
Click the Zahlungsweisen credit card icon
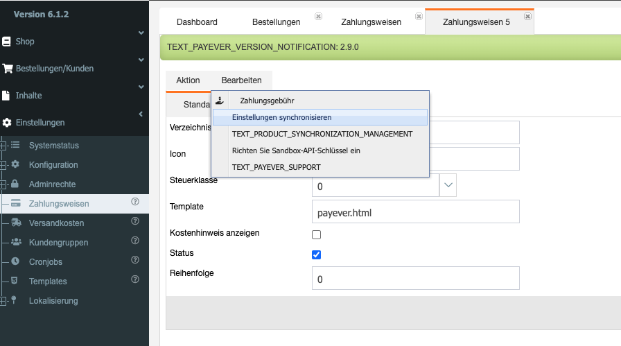pos(16,203)
